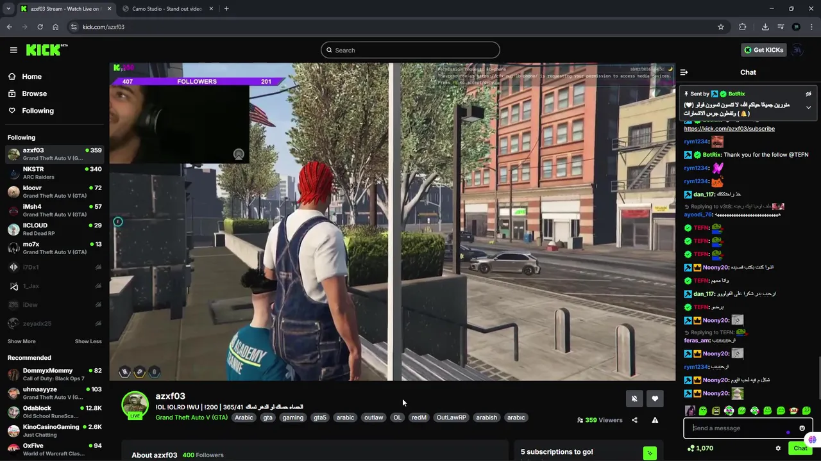
Task: Open the user profile avatar menu
Action: click(797, 50)
